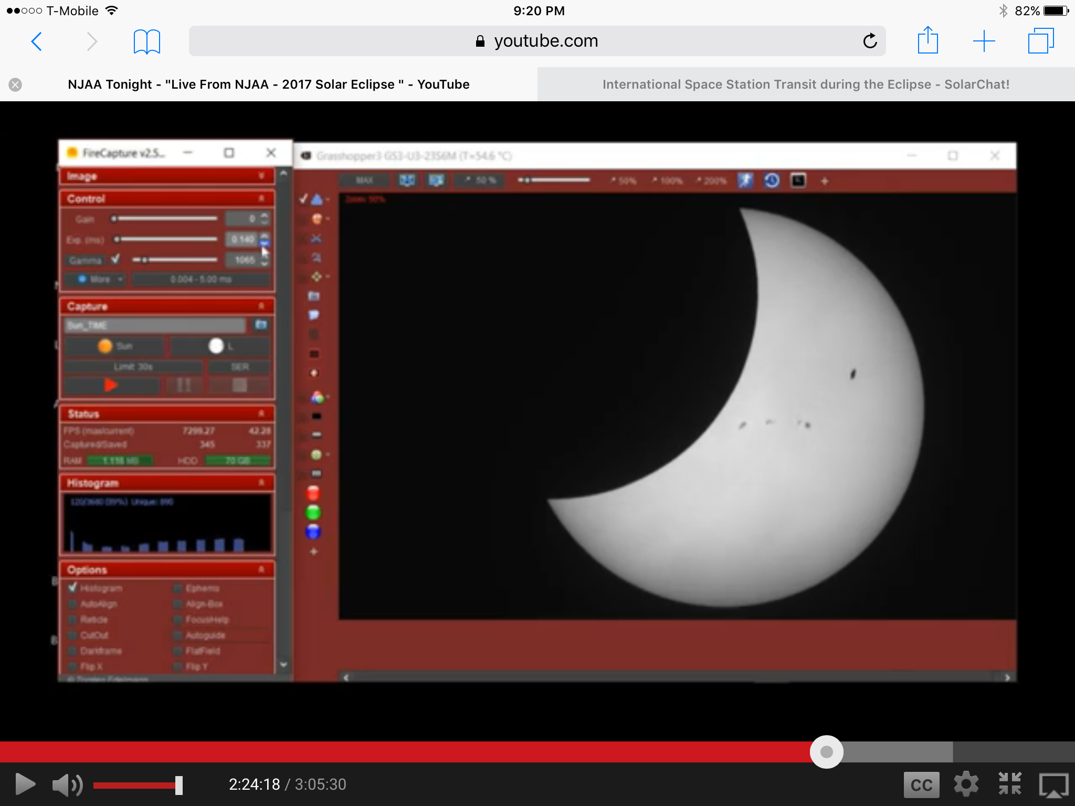Enable the Reticle option

click(73, 620)
